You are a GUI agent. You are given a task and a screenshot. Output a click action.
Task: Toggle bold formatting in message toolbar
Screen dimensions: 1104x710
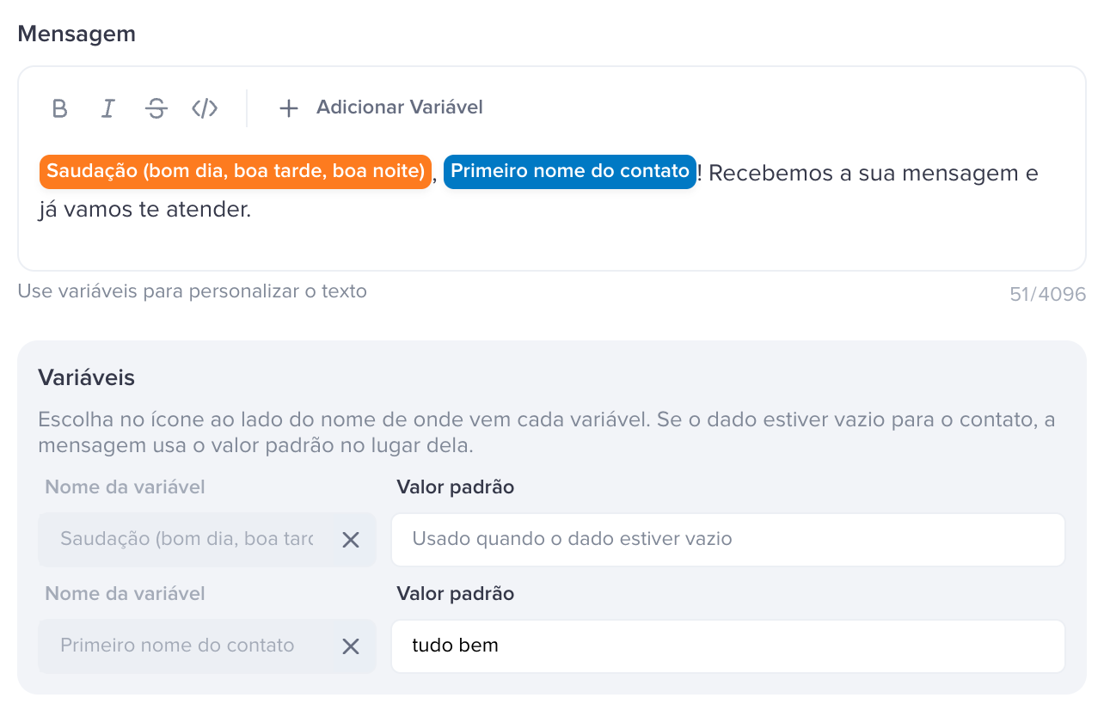pos(59,108)
